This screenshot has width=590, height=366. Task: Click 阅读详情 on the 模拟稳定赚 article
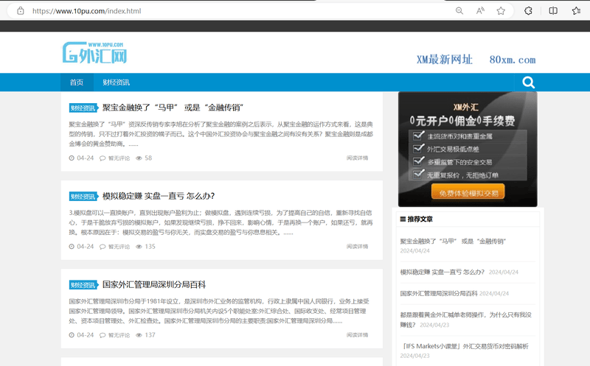(357, 247)
